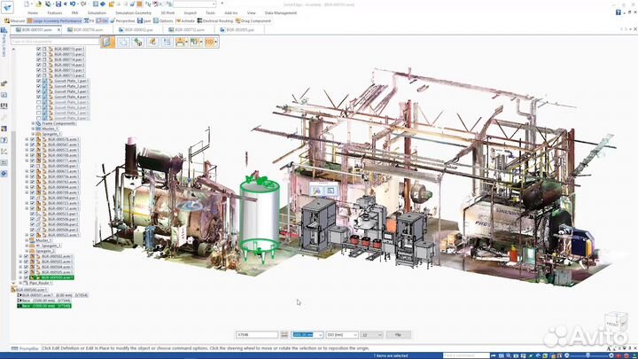Toggle checkbox for Gusset Plate_1.par:1
638x359 pixels.
39,80
